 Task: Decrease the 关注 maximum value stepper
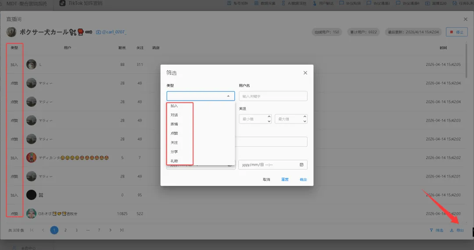coord(305,121)
